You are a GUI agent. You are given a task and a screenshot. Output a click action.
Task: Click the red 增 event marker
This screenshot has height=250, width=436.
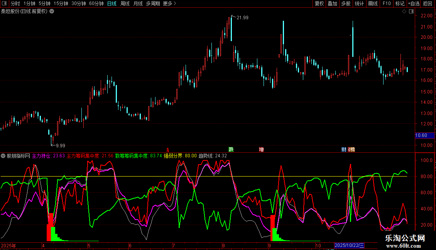[262, 149]
